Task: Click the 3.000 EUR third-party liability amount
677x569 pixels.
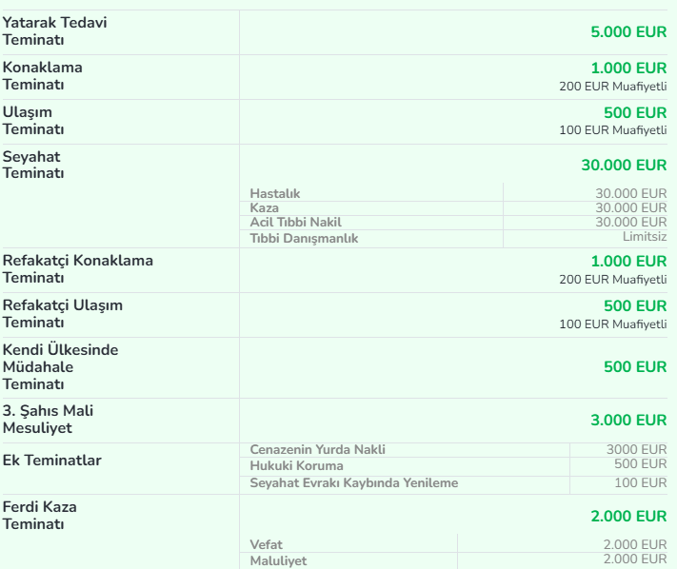Action: [628, 420]
